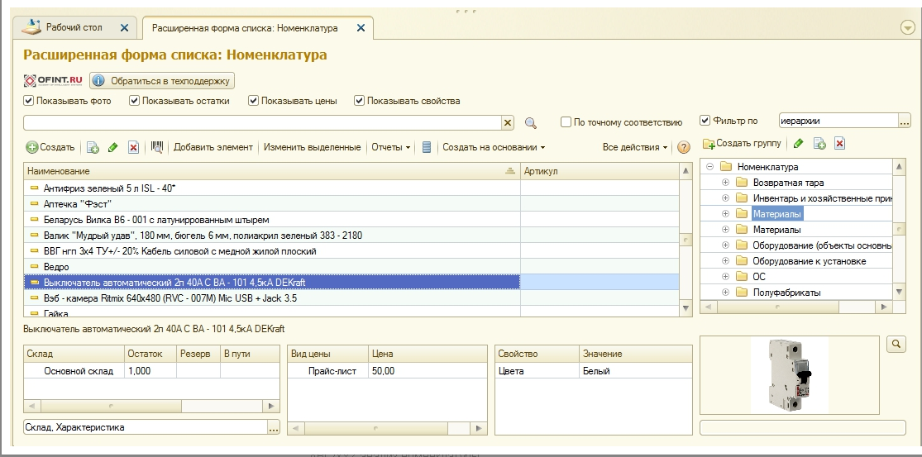Click Обратиться в техподдержку button
This screenshot has width=922, height=457.
(162, 80)
